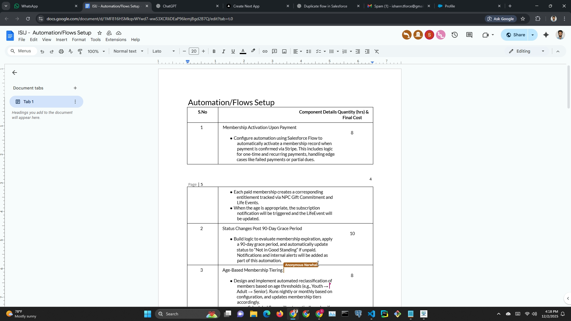Viewport: 571px width, 321px height.
Task: Open version history clock icon
Action: click(454, 35)
